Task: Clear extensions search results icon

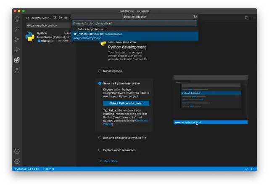Action: [66, 18]
